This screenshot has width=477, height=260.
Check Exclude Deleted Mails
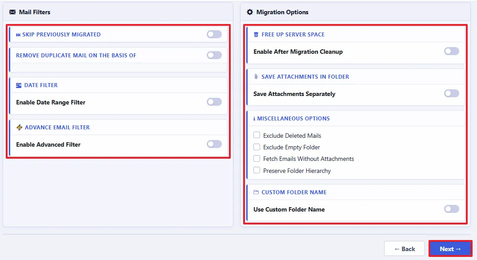pyautogui.click(x=257, y=135)
